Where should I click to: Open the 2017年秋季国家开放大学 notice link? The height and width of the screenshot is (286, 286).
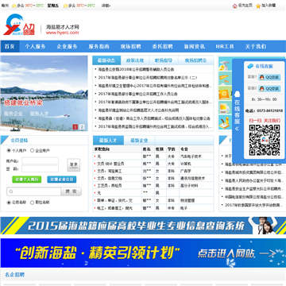253,205
